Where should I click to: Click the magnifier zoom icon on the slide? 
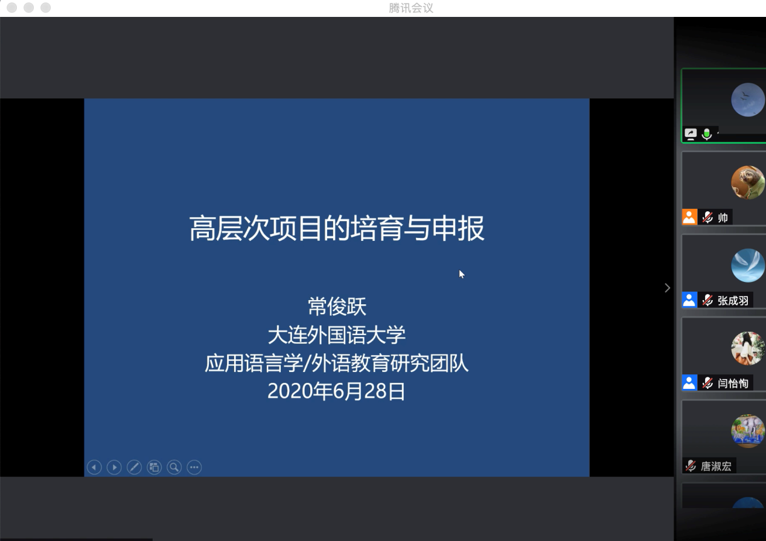tap(174, 467)
